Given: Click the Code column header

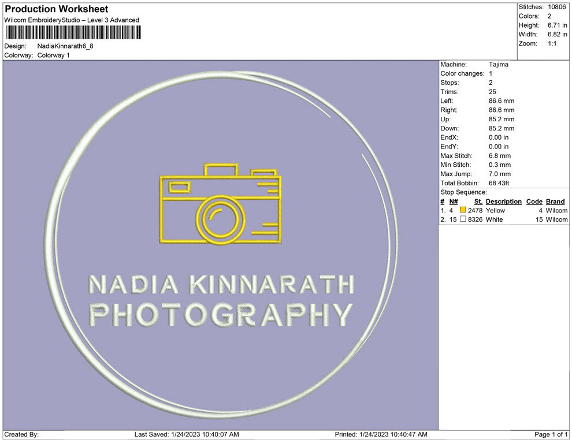Looking at the screenshot, I should click(534, 202).
